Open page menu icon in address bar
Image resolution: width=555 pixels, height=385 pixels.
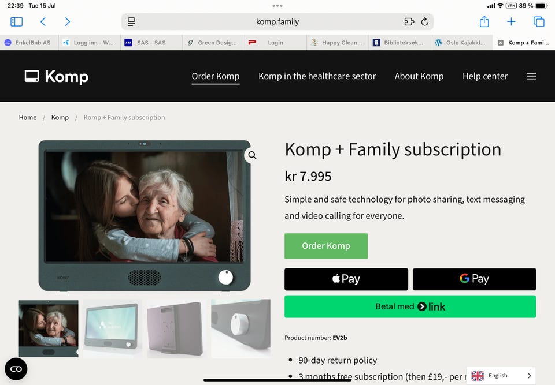pyautogui.click(x=132, y=22)
